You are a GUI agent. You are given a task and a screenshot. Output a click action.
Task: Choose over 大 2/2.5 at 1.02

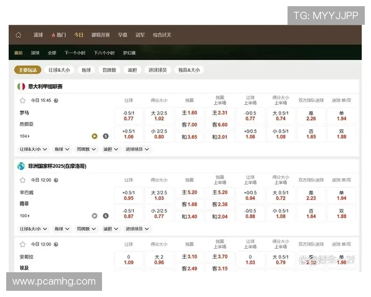coord(159,116)
